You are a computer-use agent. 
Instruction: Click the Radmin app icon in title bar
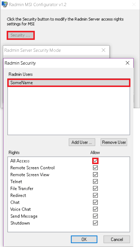coord(4,4)
